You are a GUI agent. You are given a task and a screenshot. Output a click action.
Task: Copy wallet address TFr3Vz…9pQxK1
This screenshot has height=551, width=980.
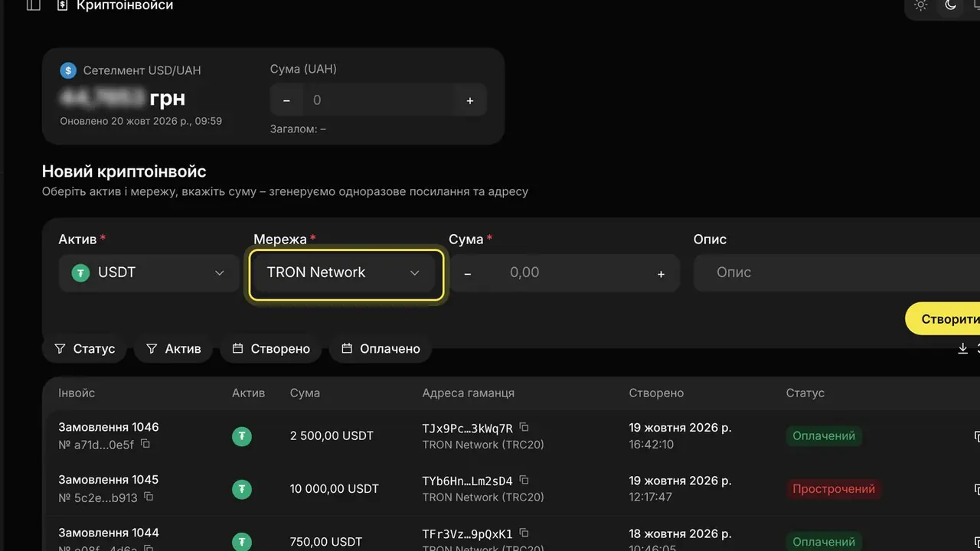pos(524,533)
